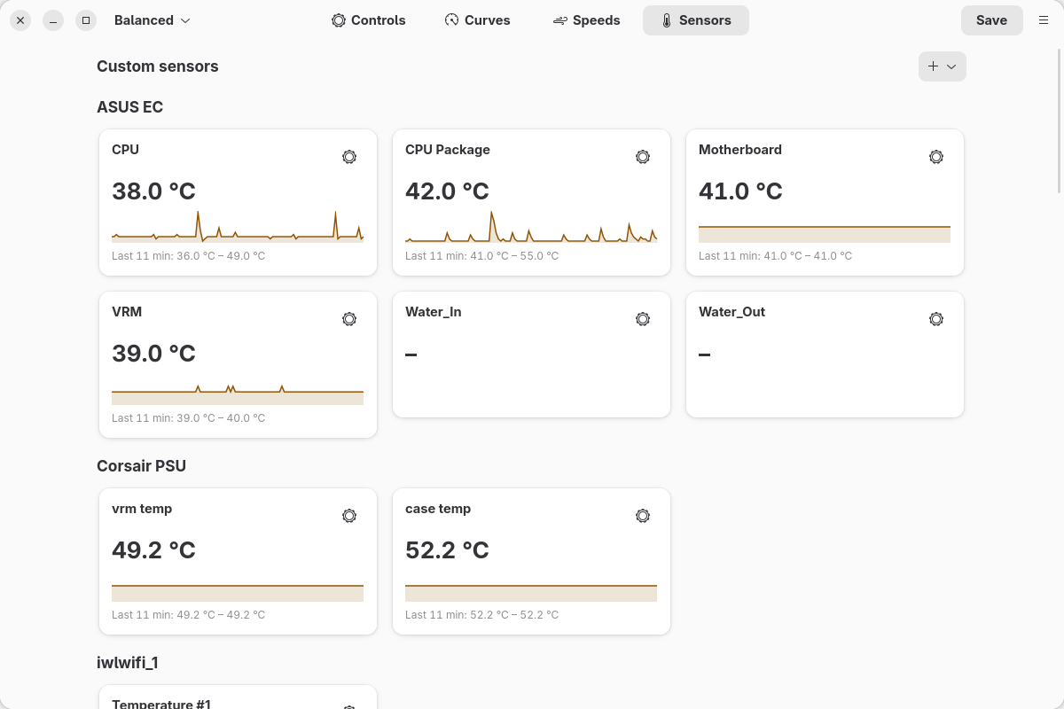Screen dimensions: 1064x709
Task: Click the CPU Package temperature graph
Action: pyautogui.click(x=531, y=226)
